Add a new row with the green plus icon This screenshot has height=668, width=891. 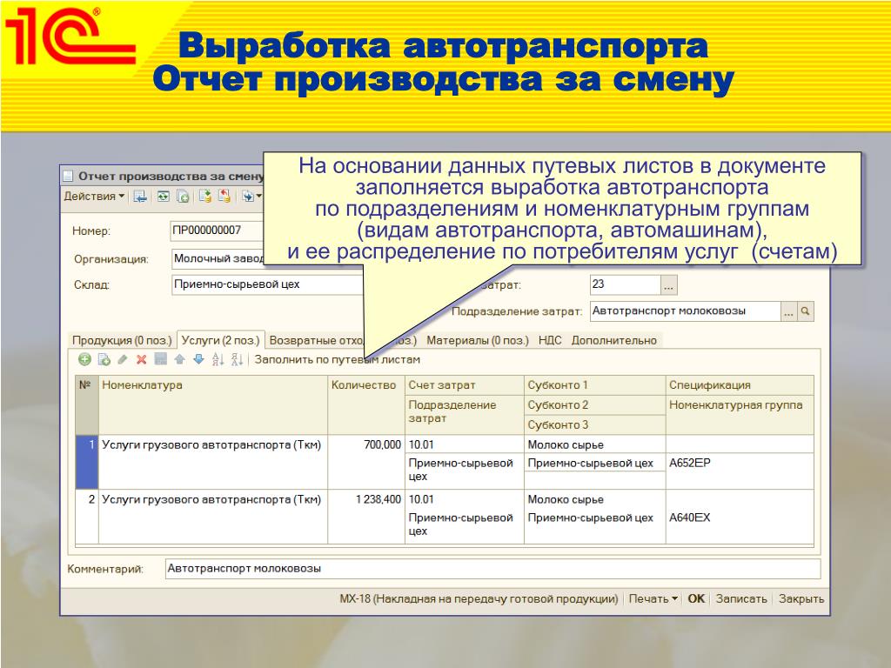(84, 359)
